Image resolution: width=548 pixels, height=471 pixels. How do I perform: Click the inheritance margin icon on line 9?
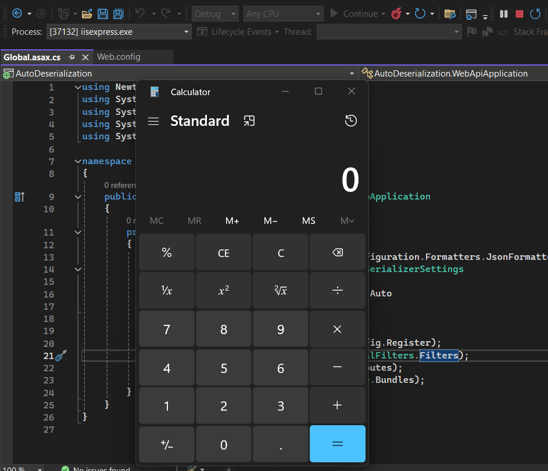[20, 197]
